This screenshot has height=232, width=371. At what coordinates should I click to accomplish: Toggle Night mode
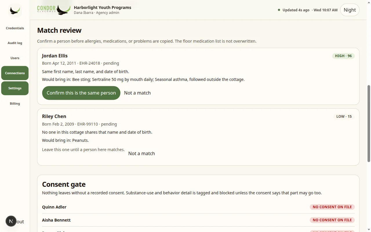[x=350, y=10]
